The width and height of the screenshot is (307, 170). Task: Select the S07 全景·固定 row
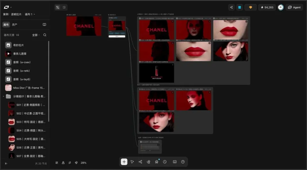click(x=27, y=156)
